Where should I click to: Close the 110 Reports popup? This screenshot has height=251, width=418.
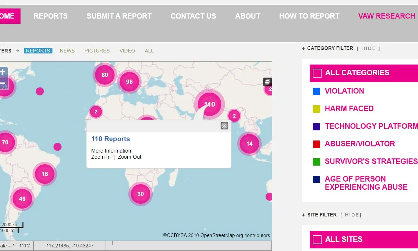click(x=224, y=126)
